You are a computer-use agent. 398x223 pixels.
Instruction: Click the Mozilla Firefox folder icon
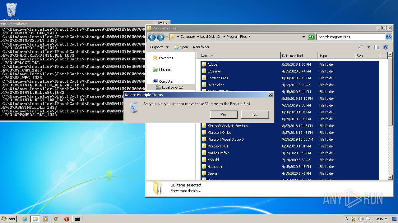[x=204, y=153]
